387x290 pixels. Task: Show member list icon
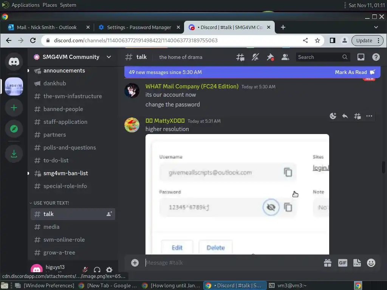click(285, 57)
